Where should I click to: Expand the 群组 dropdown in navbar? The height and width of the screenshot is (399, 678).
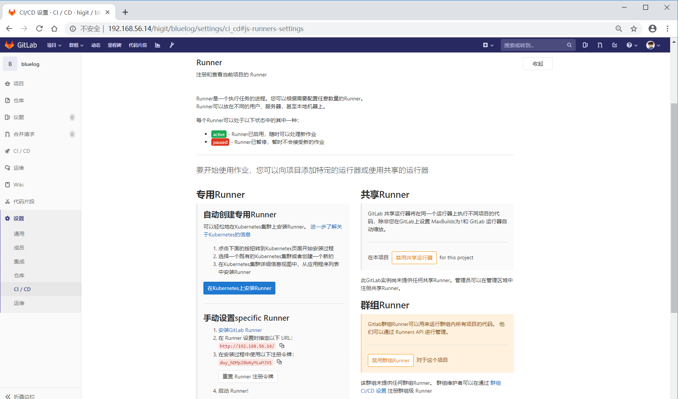pyautogui.click(x=76, y=45)
